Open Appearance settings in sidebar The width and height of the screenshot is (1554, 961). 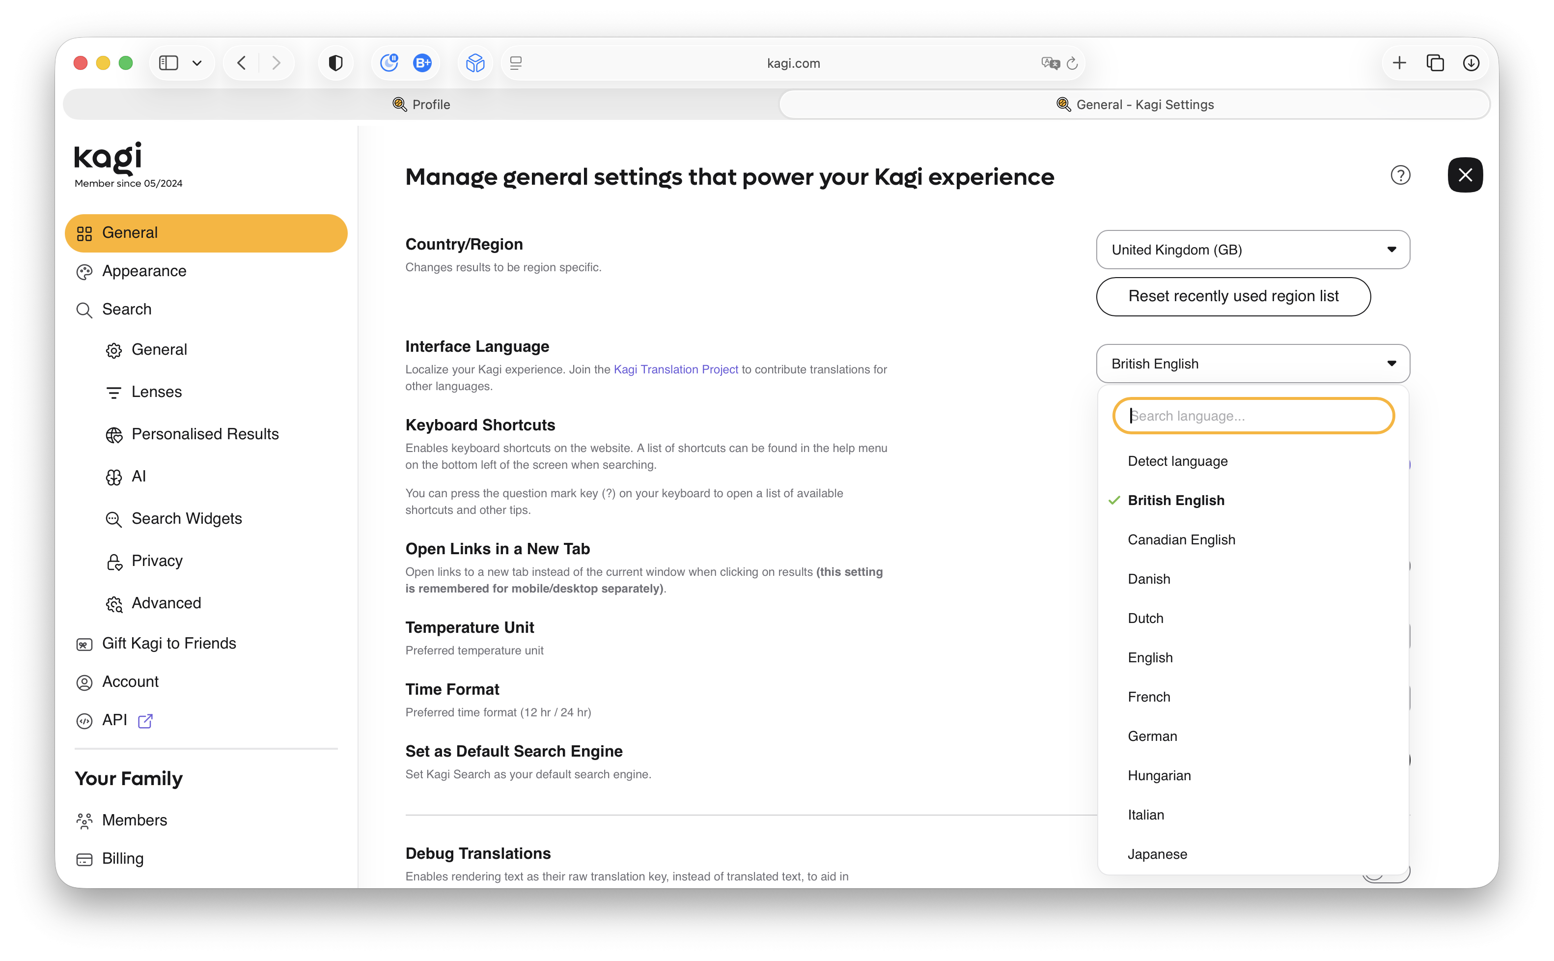click(x=206, y=271)
